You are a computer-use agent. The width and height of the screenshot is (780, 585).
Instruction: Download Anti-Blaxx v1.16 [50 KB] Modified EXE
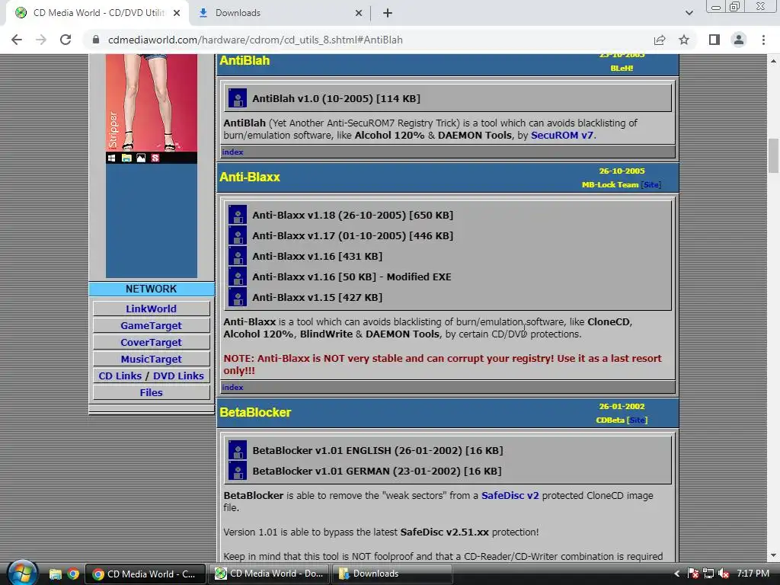click(352, 277)
